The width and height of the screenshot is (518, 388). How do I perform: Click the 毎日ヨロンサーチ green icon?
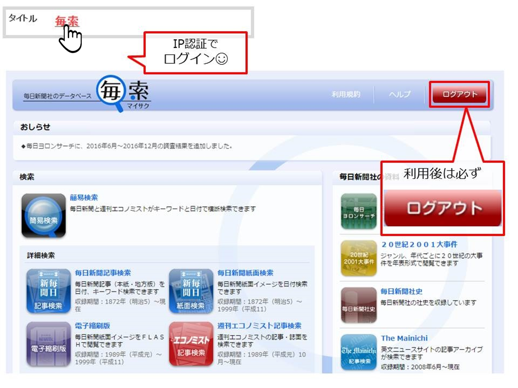coord(358,211)
